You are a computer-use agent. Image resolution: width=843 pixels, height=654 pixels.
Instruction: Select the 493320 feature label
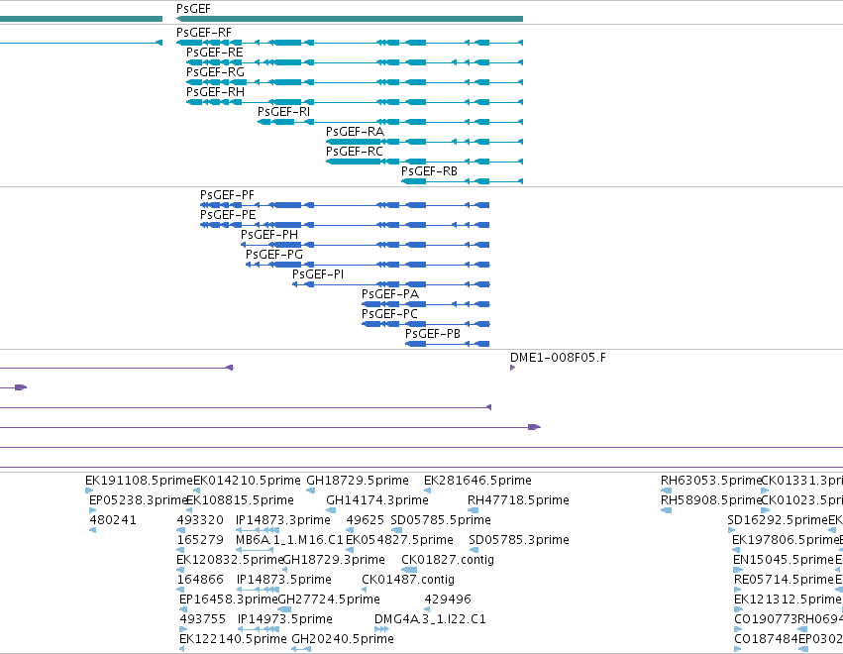(200, 520)
